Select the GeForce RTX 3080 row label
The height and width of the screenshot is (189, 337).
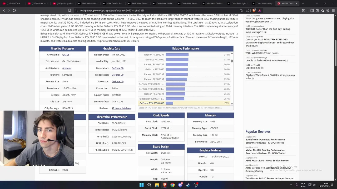(x=155, y=69)
